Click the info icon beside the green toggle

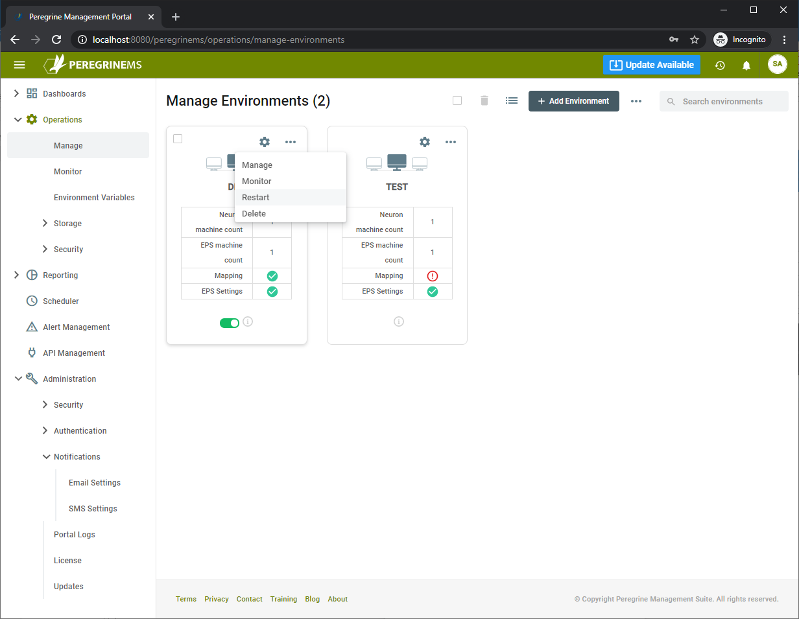point(248,321)
